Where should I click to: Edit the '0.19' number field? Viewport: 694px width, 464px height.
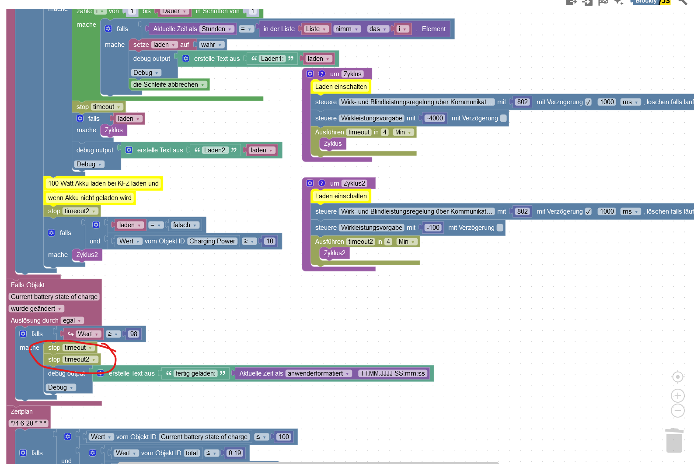click(235, 453)
